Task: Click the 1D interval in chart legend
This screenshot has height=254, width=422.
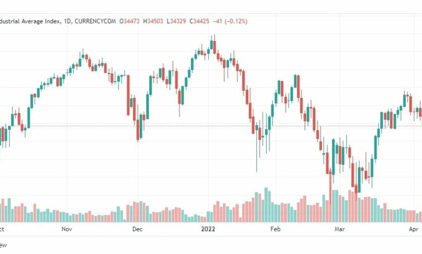Action: coord(68,21)
